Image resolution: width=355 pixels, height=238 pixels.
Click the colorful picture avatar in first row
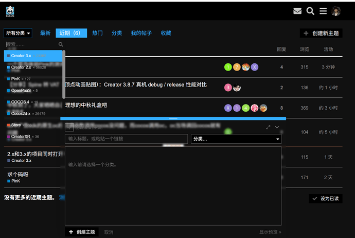(x=245, y=67)
